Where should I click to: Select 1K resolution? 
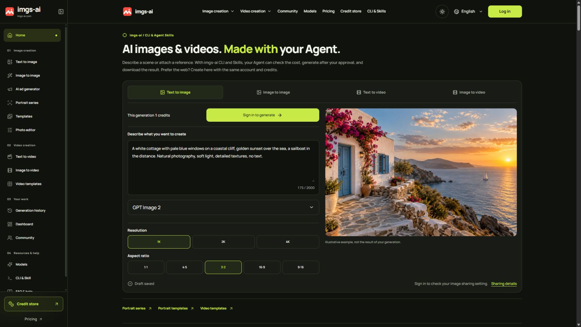tap(159, 242)
